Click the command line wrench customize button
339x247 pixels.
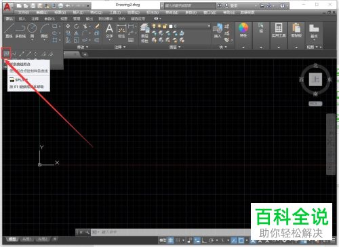tap(87, 232)
